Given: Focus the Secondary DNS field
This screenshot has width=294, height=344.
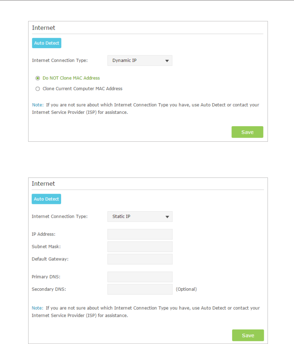Looking at the screenshot, I should 140,289.
